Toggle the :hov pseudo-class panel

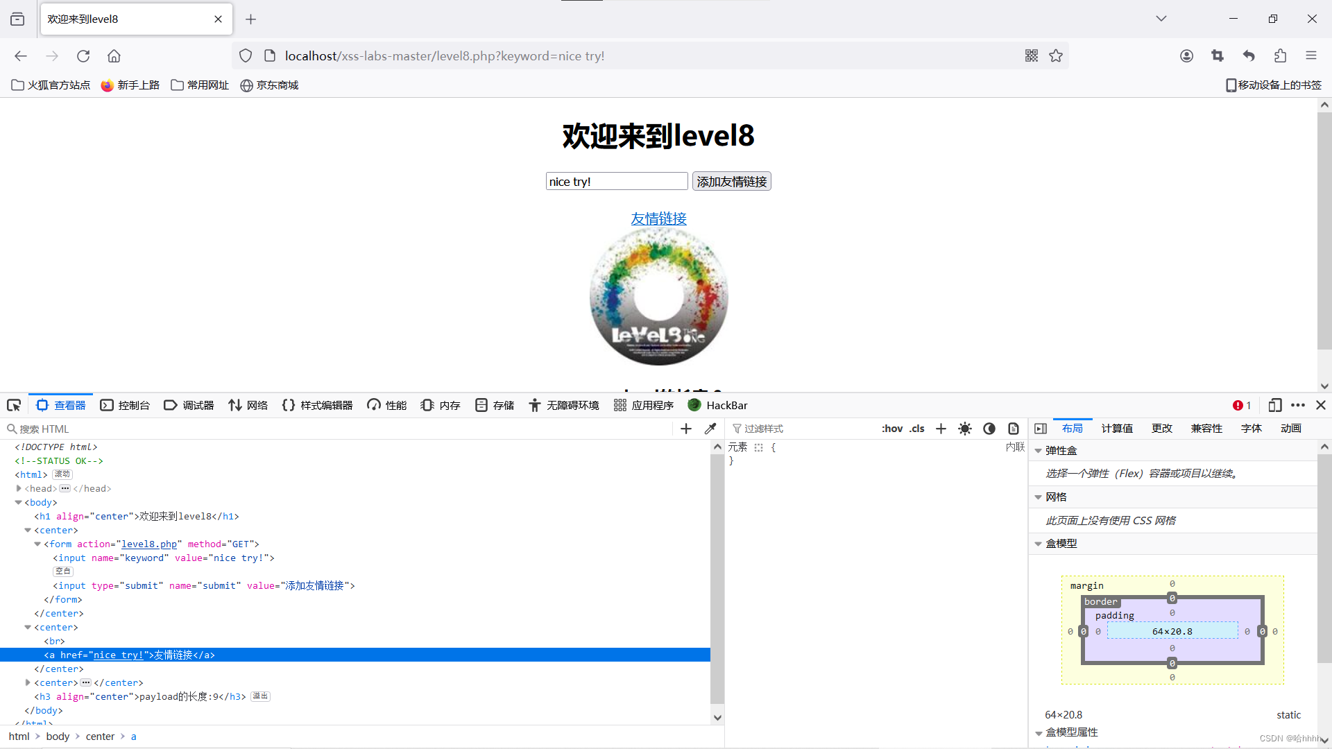[x=891, y=429]
